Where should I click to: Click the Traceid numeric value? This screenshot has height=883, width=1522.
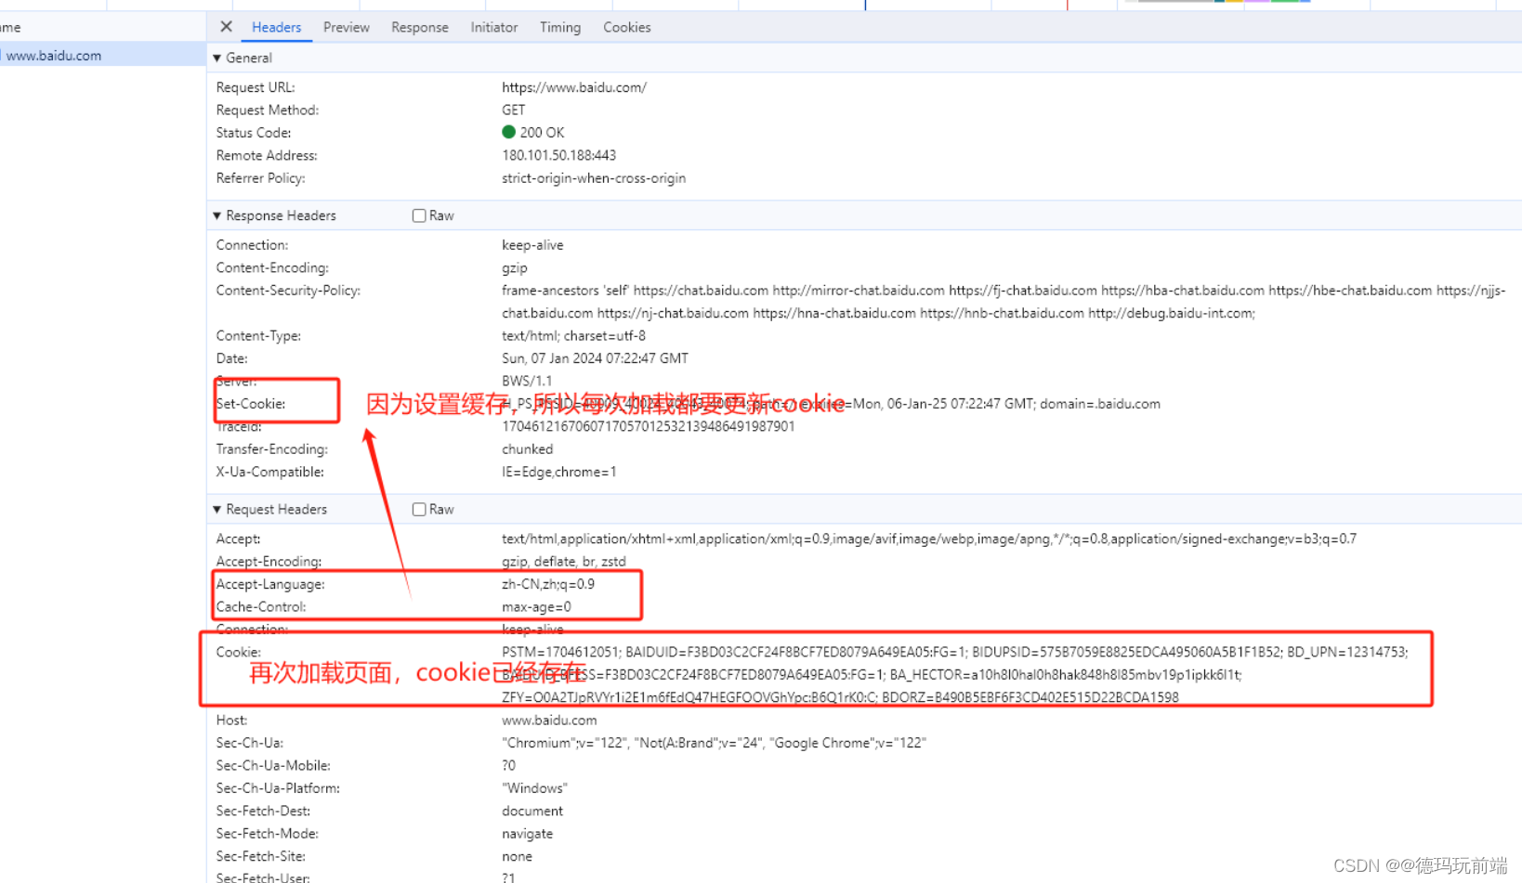pos(649,426)
